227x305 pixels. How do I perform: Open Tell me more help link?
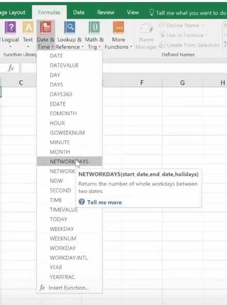click(x=104, y=202)
